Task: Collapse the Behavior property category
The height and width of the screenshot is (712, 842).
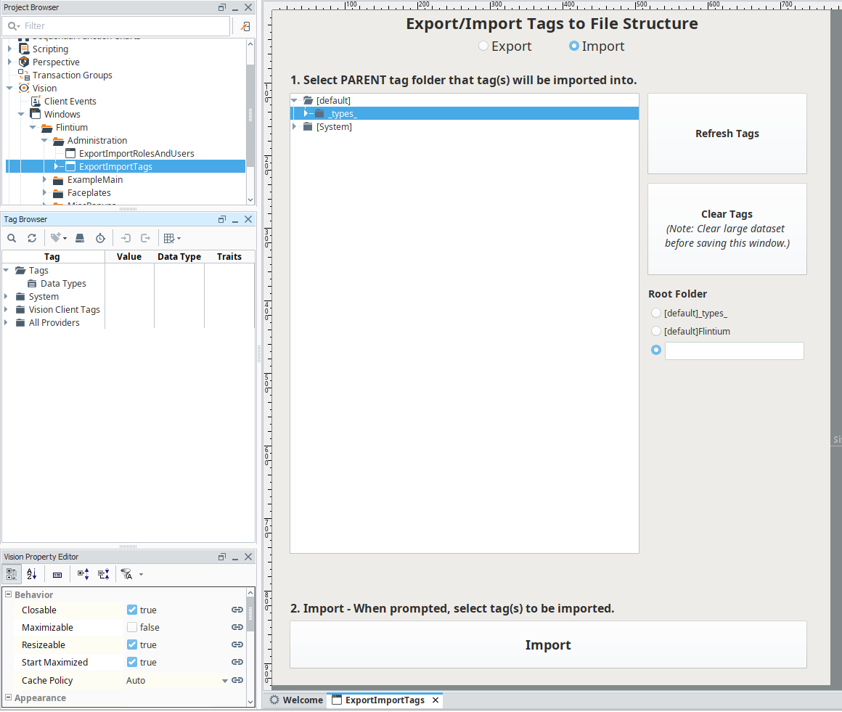Action: (8, 594)
